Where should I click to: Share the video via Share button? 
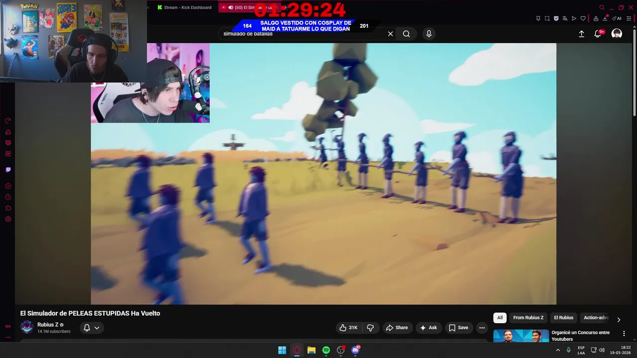pos(397,328)
